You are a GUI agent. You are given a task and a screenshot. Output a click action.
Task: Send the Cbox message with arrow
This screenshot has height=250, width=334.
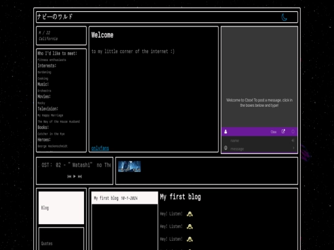294,148
